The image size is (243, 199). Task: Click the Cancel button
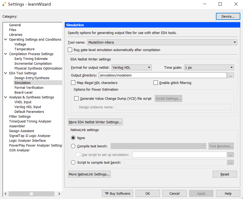[174, 193]
